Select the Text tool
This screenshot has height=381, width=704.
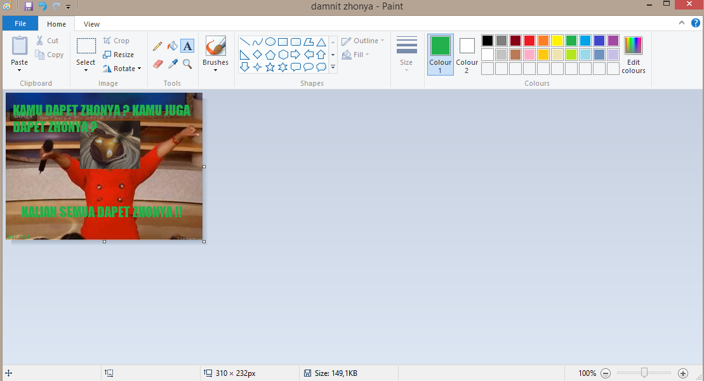point(187,46)
